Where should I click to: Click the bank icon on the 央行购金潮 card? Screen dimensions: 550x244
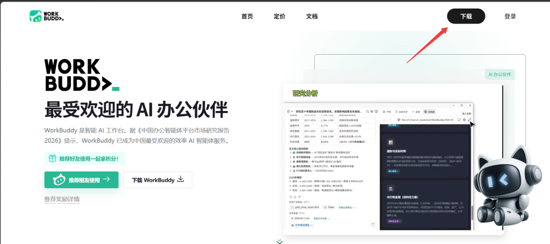point(390,188)
